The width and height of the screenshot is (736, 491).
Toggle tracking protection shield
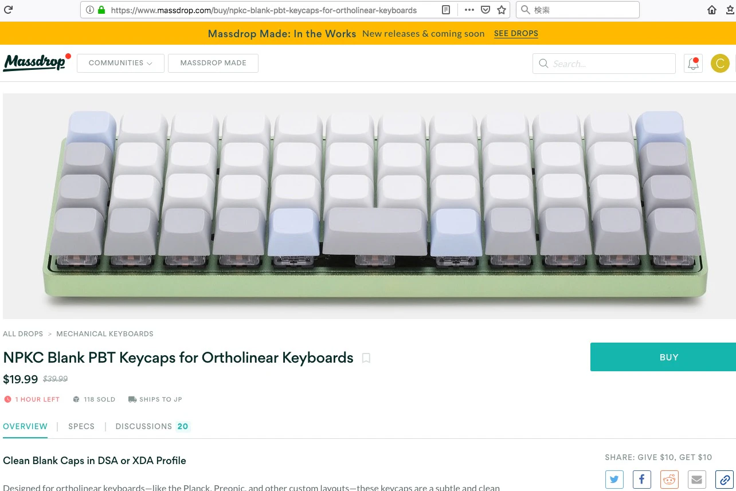click(x=486, y=10)
